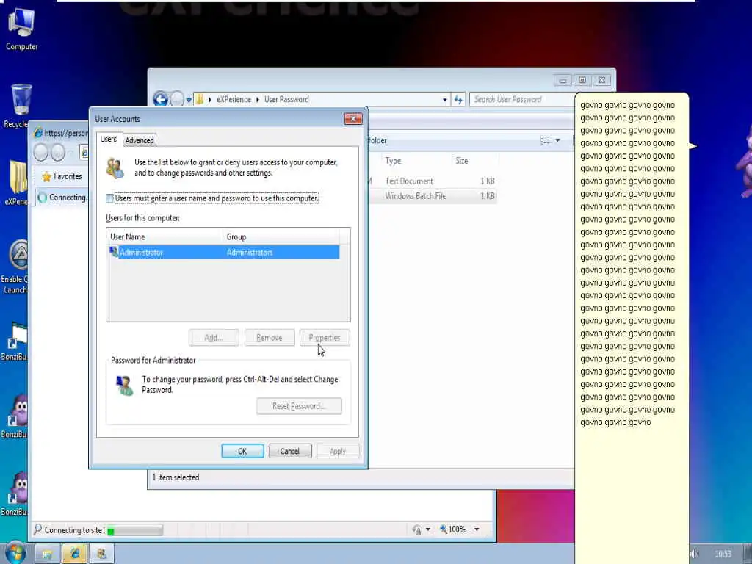Expand the eXPerience breadcrumb arrow
This screenshot has height=564, width=752.
click(258, 100)
